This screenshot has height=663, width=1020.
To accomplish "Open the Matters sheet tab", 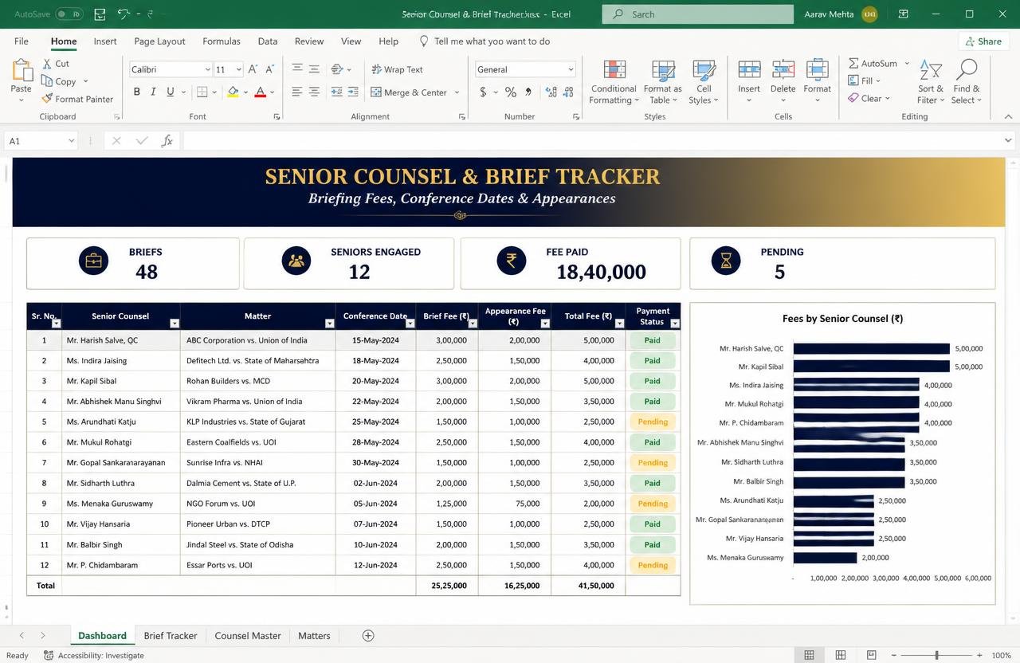I will click(x=314, y=636).
